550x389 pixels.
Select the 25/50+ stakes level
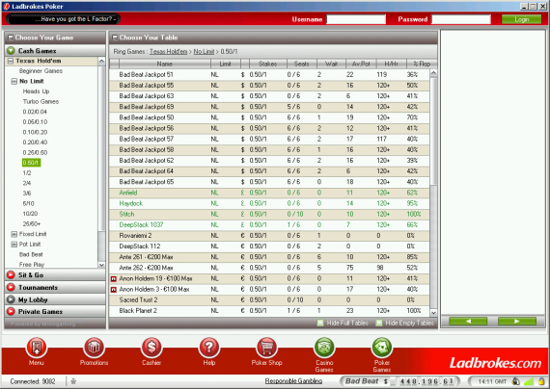coord(32,223)
